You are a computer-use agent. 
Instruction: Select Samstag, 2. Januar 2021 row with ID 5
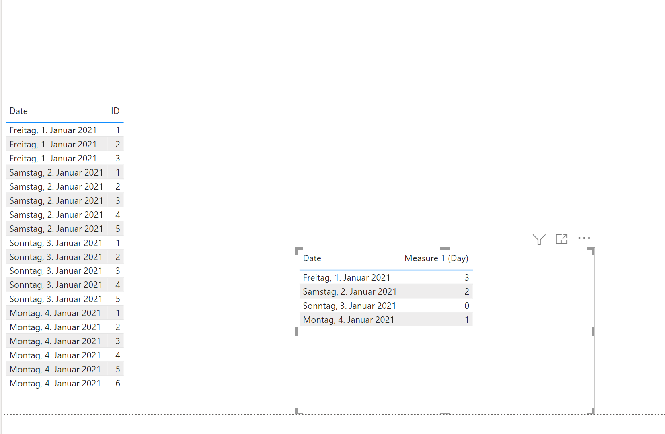65,229
